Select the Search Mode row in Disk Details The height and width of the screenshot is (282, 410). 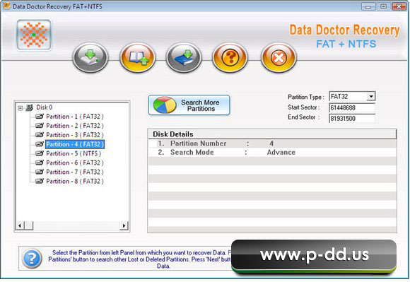[272, 153]
